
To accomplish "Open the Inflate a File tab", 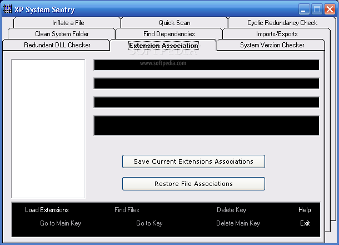I will [67, 23].
